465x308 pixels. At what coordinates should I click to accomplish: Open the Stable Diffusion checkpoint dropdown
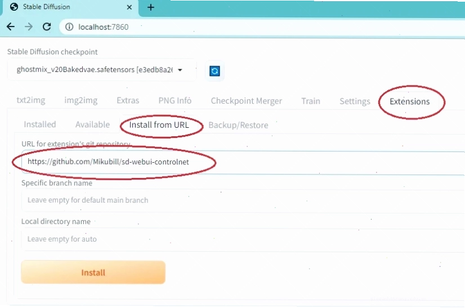point(102,70)
